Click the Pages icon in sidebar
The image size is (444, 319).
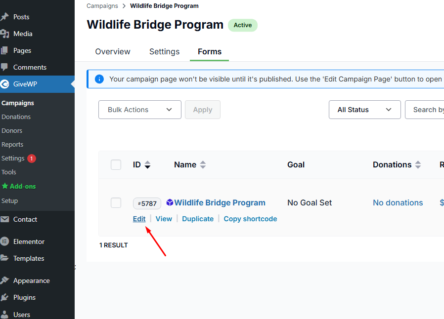5,50
